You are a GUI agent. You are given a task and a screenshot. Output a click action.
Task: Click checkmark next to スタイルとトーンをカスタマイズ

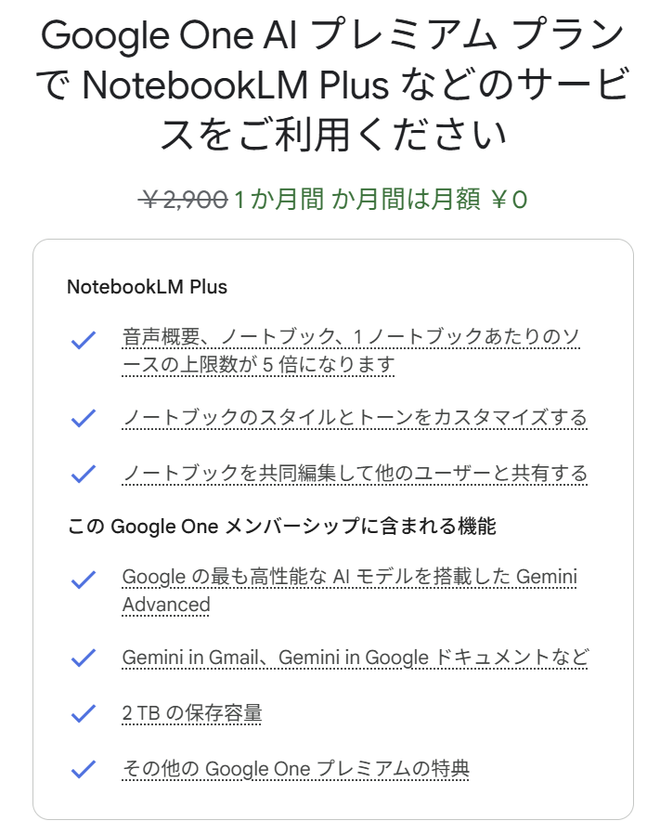point(84,418)
